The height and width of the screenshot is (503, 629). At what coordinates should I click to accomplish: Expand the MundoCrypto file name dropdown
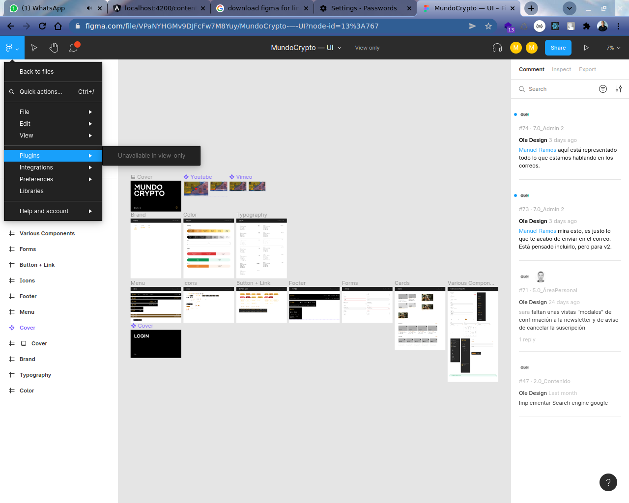point(339,48)
